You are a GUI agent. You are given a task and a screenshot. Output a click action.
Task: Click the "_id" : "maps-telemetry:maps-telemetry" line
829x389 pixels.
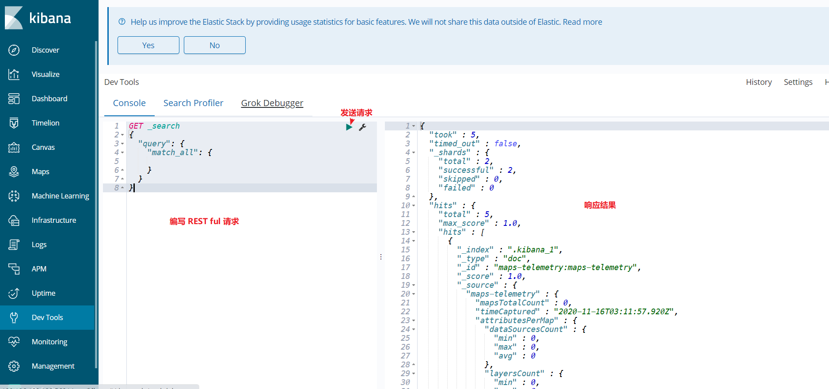pos(549,267)
